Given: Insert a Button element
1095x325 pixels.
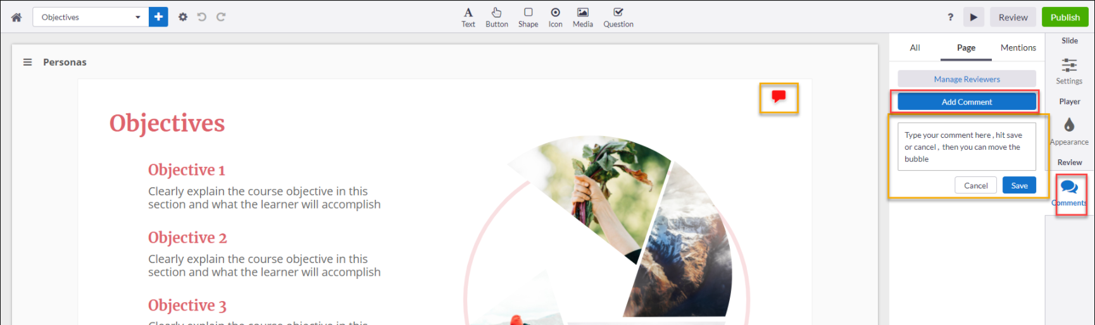Looking at the screenshot, I should (497, 18).
